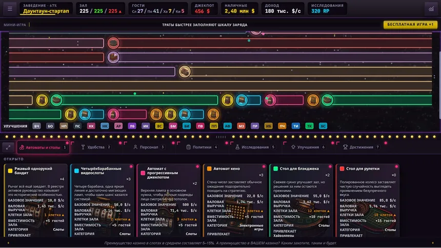Click the МИНИ-ИГРА label

click(15, 25)
